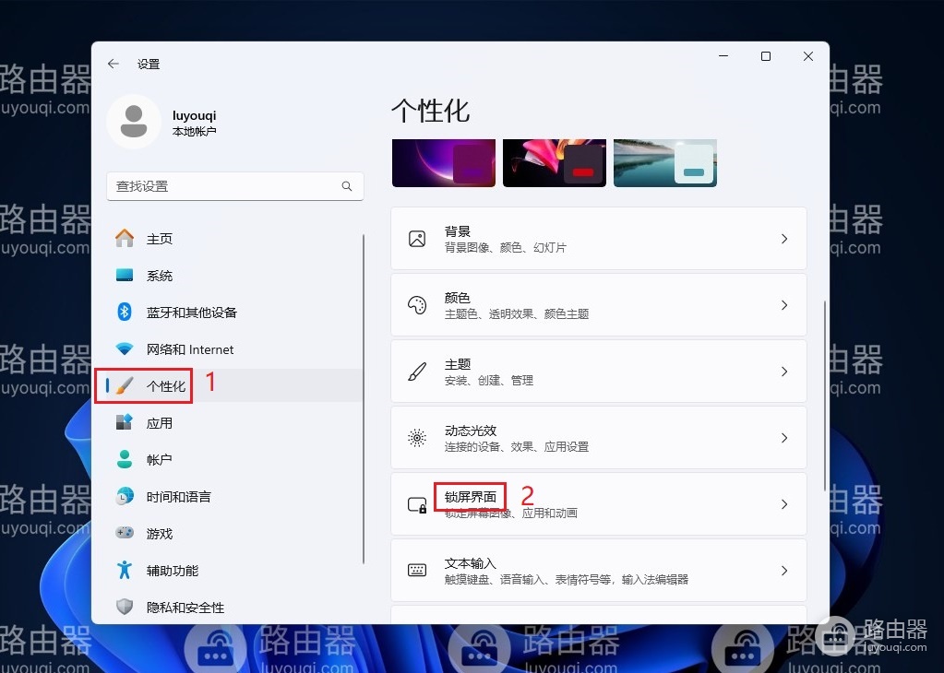Open 网络和 Internet category

pyautogui.click(x=233, y=349)
